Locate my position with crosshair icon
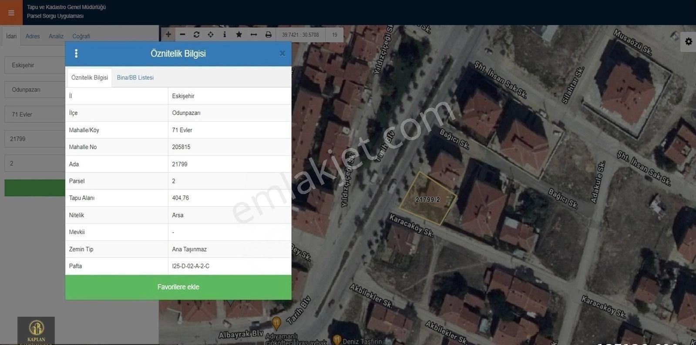696x345 pixels. (x=211, y=34)
